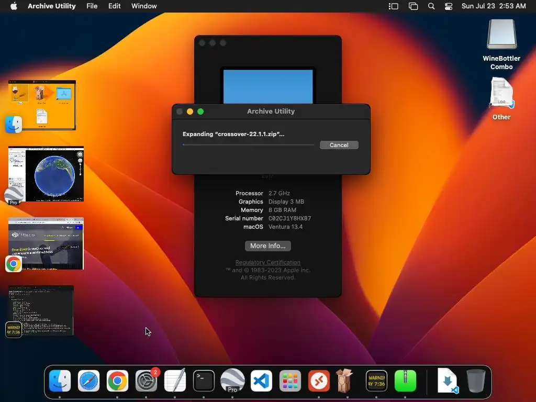Image resolution: width=536 pixels, height=402 pixels.
Task: Click the Chrome app icon beside CrossOver thumbnail
Action: pos(13,264)
